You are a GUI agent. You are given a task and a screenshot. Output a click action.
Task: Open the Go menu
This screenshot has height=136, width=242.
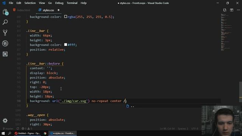(x=50, y=3)
